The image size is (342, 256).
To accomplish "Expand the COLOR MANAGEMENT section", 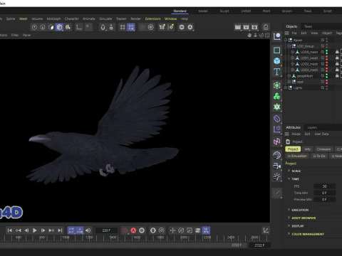I will click(289, 234).
